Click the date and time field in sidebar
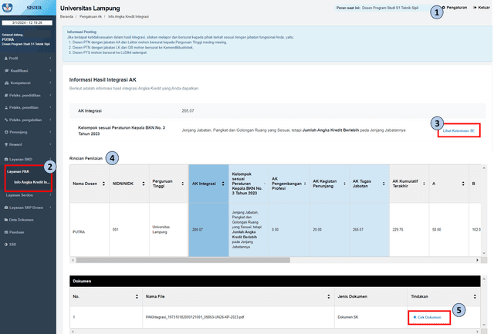The width and height of the screenshot is (494, 334). point(27,22)
